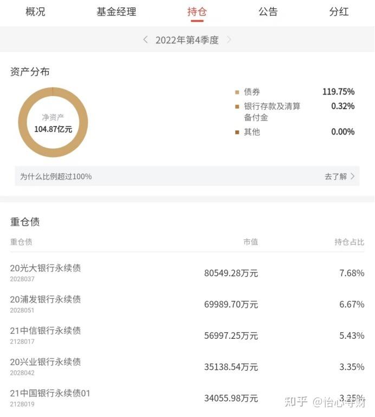Screen dimensions: 375x417
Task: Open 为什么比例超过100% explanation banner
Action: [187, 176]
